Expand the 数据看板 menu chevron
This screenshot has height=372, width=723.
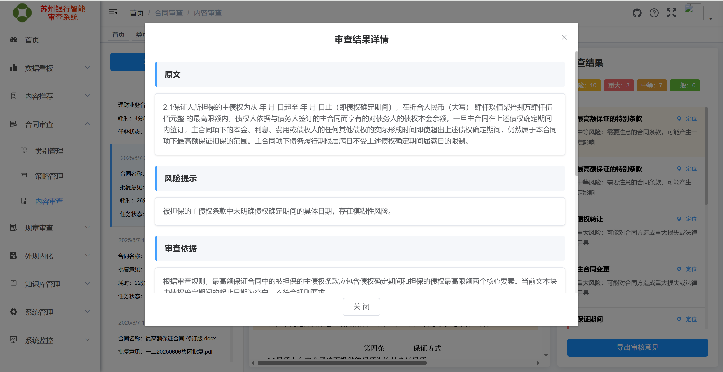click(87, 68)
